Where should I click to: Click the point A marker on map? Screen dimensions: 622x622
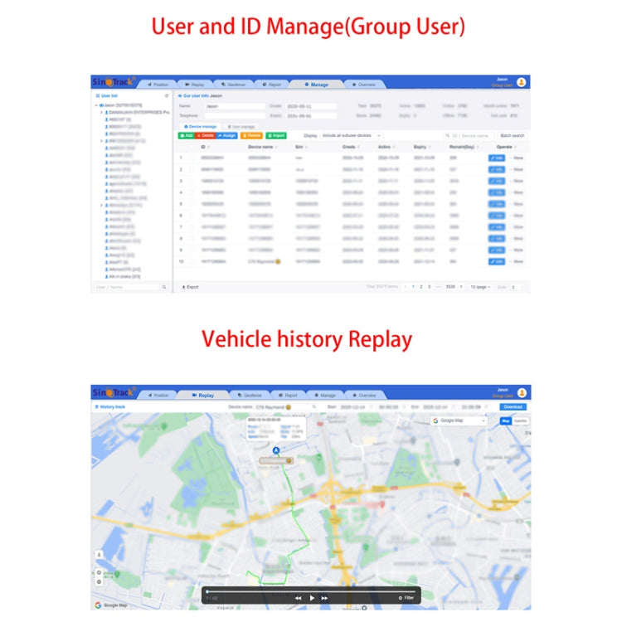(x=276, y=450)
